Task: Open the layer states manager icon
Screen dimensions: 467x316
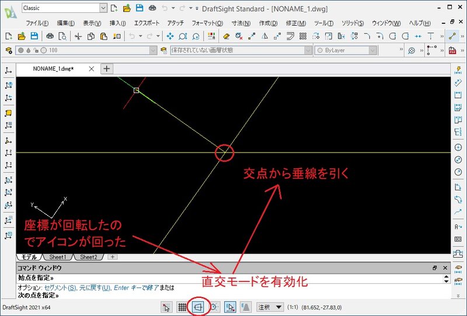Action: [x=163, y=50]
